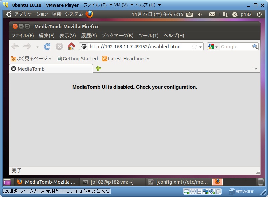
Task: Open Firefox ツール(T) menu
Action: point(148,35)
